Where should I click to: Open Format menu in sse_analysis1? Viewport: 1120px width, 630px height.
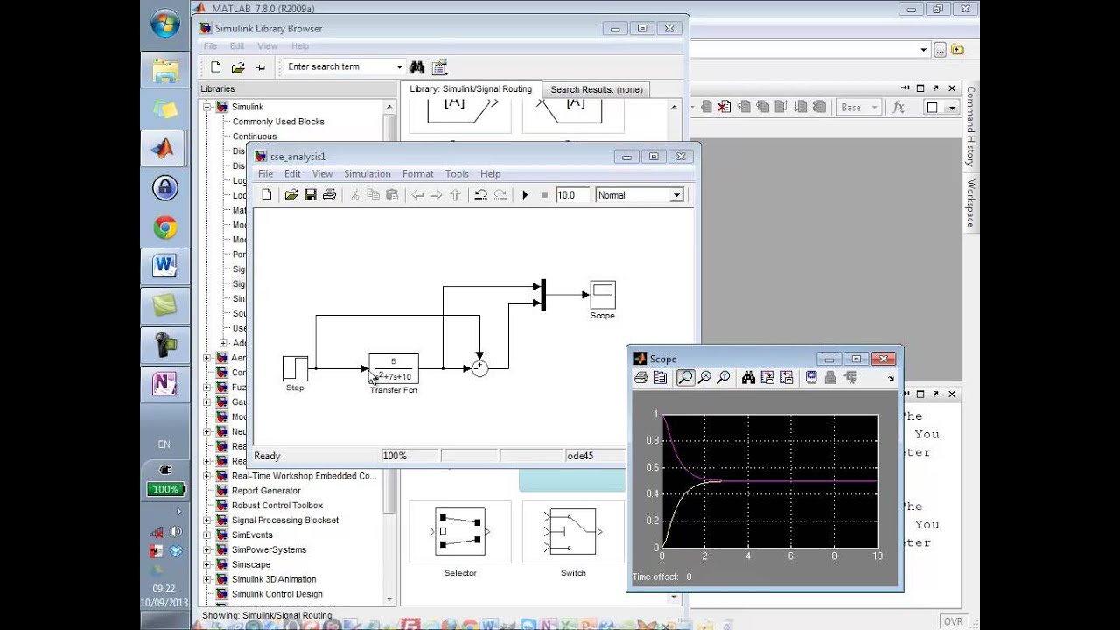pyautogui.click(x=417, y=174)
